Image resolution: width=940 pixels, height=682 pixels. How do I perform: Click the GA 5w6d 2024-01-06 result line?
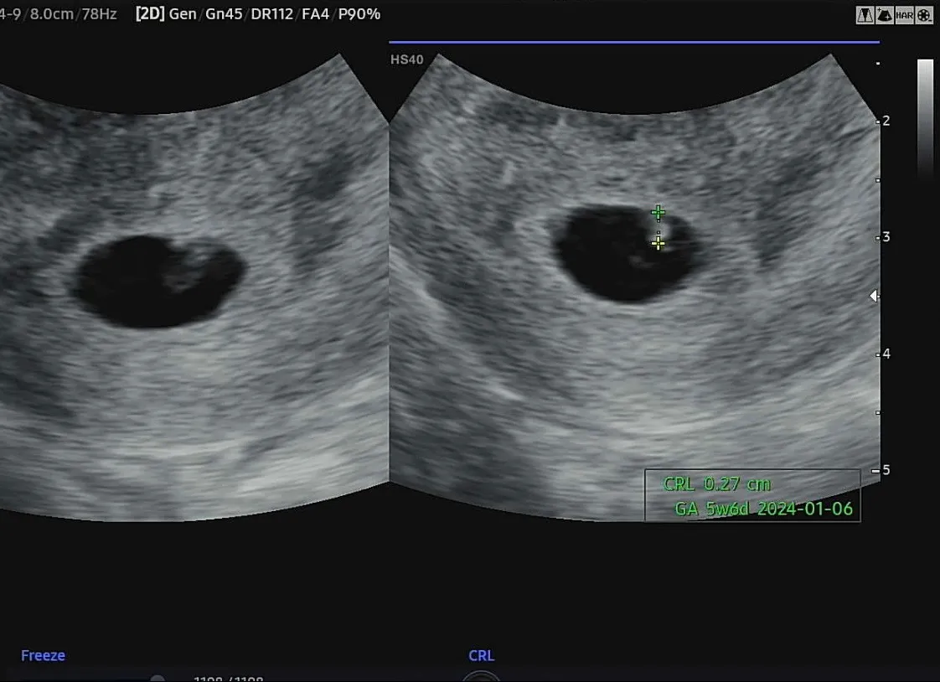[763, 509]
